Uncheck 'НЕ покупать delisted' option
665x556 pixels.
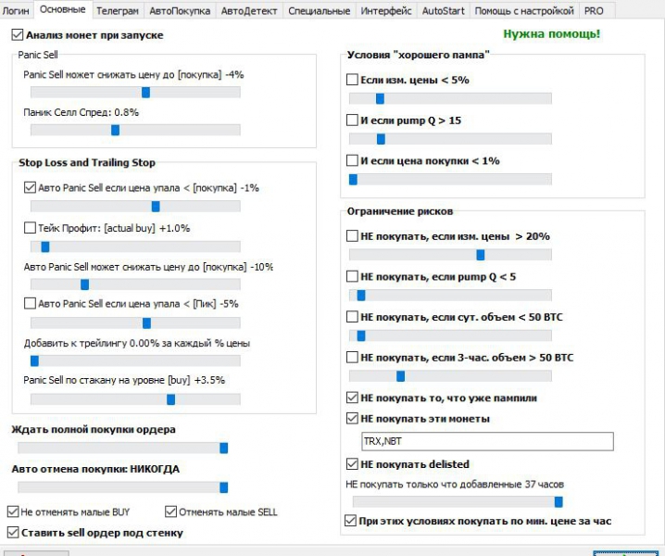(x=352, y=464)
